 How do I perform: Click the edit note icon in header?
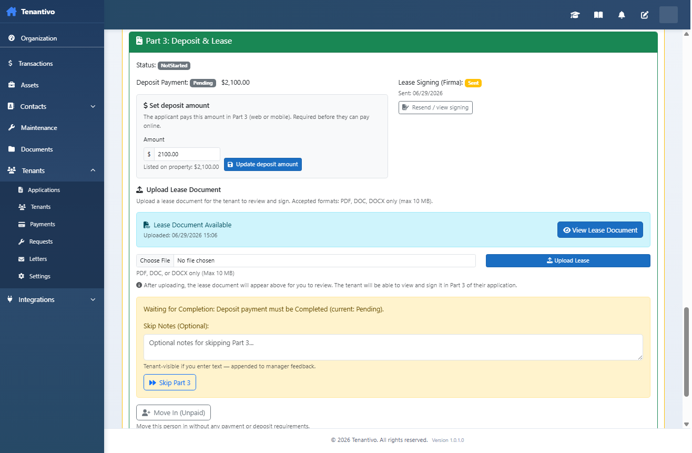pos(645,15)
